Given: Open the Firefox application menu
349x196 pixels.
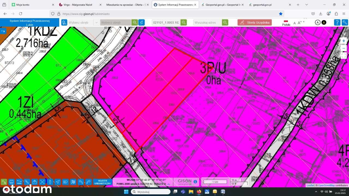Looking at the screenshot, I should [x=344, y=14].
